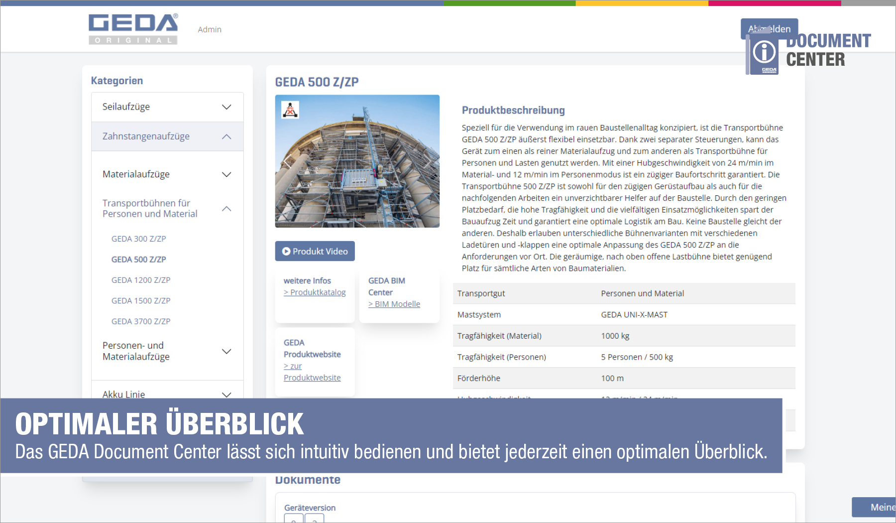Open GEDA 1500 Z/ZP product
Viewport: 896px width, 523px height.
141,301
